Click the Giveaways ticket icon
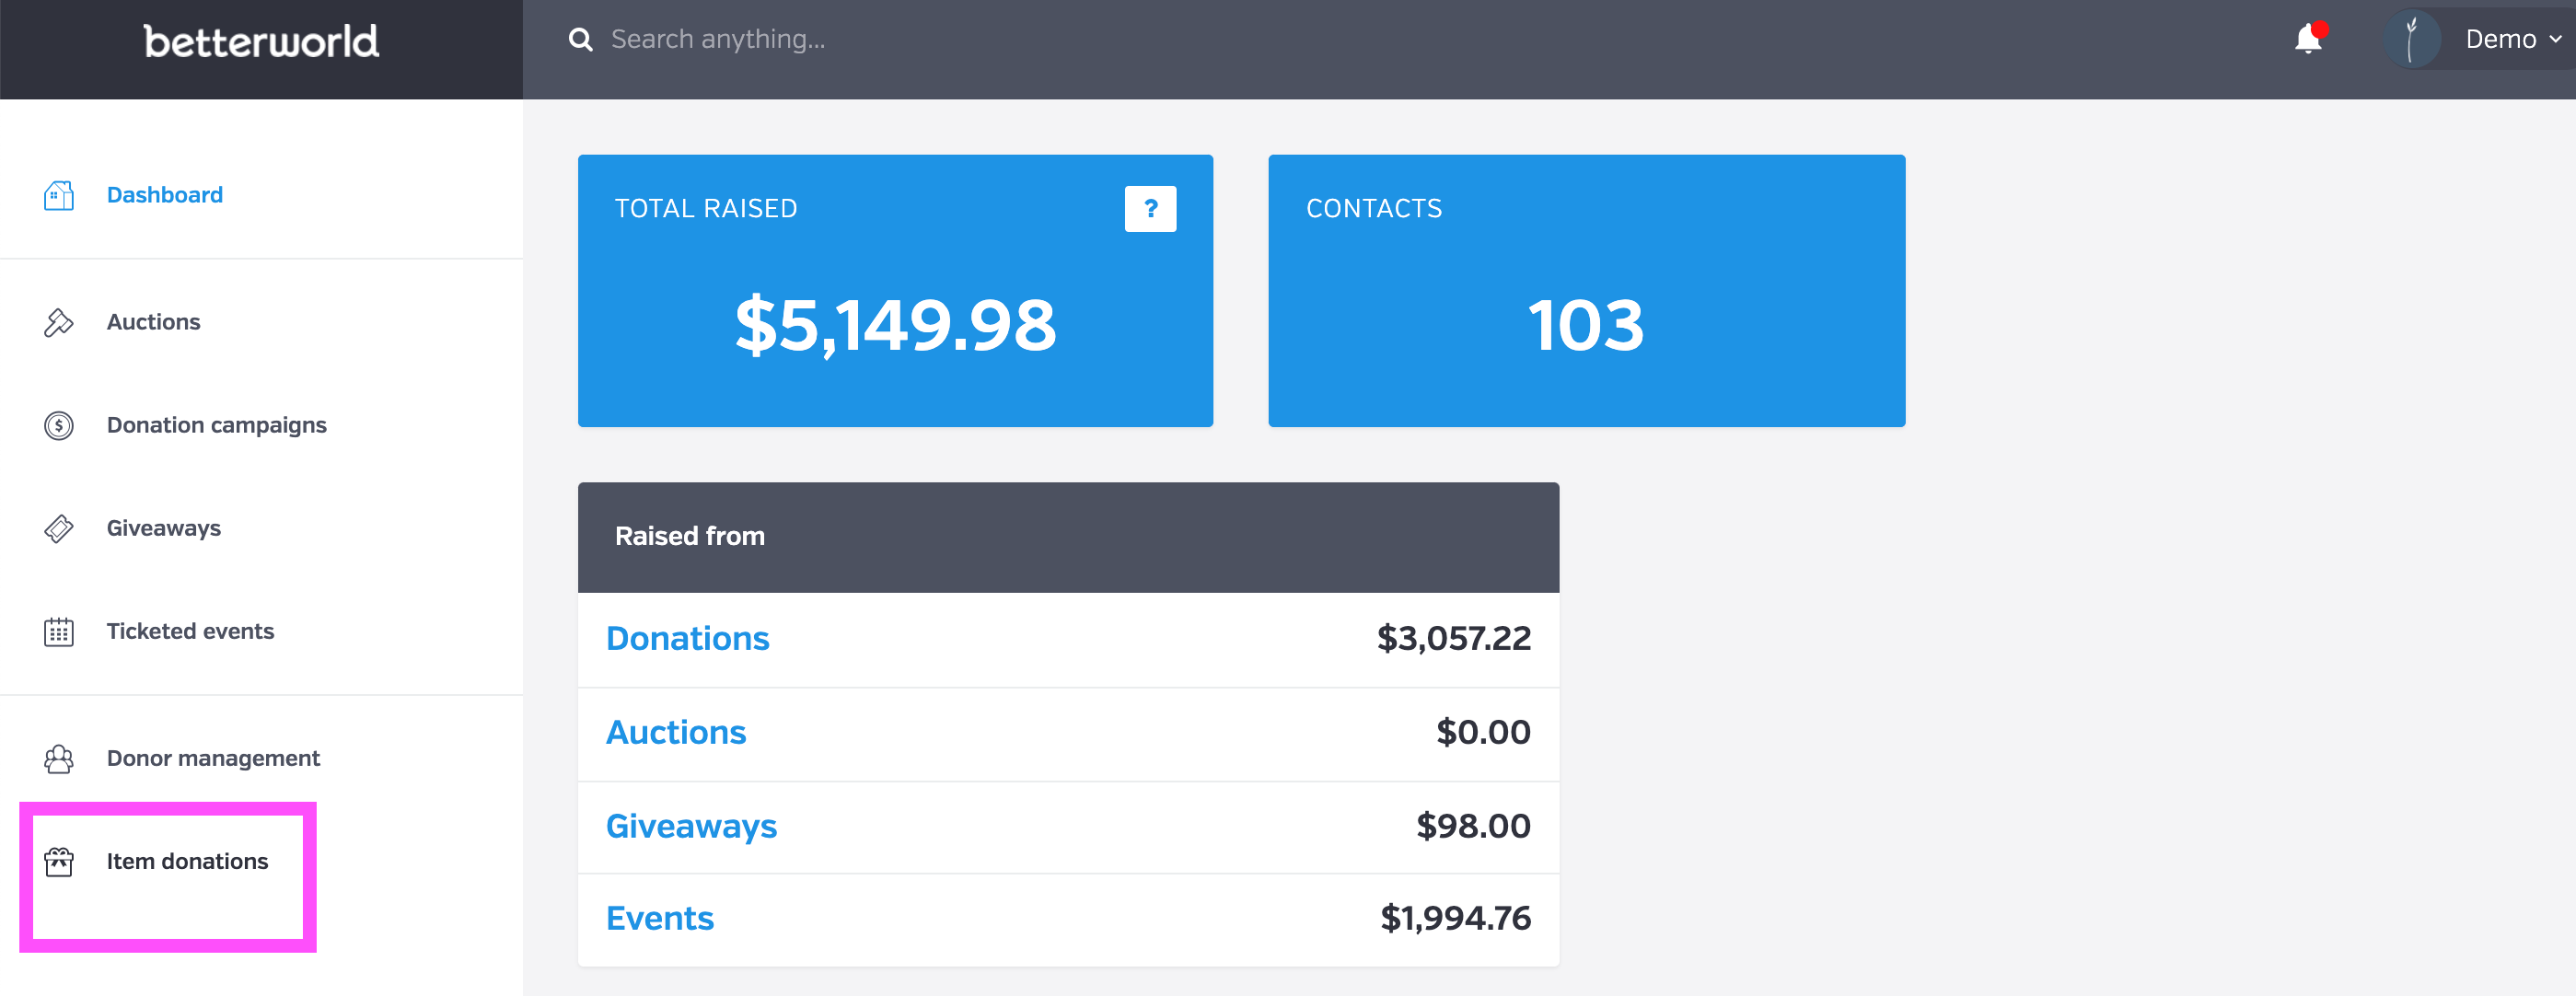The image size is (2576, 996). pos(59,528)
